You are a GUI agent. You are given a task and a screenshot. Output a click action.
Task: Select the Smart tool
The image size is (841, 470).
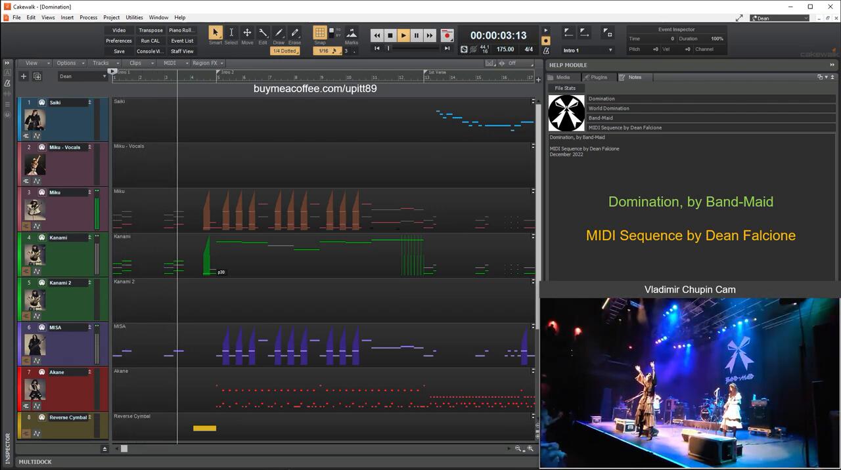[x=216, y=33]
